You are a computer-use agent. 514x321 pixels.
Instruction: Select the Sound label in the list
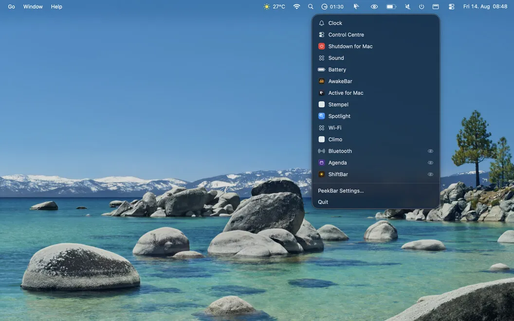(x=336, y=58)
